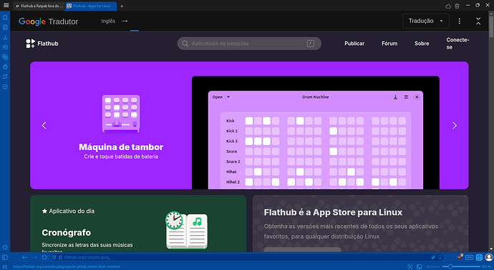
Task: Toggle images display in status bar
Action: [x=419, y=267]
